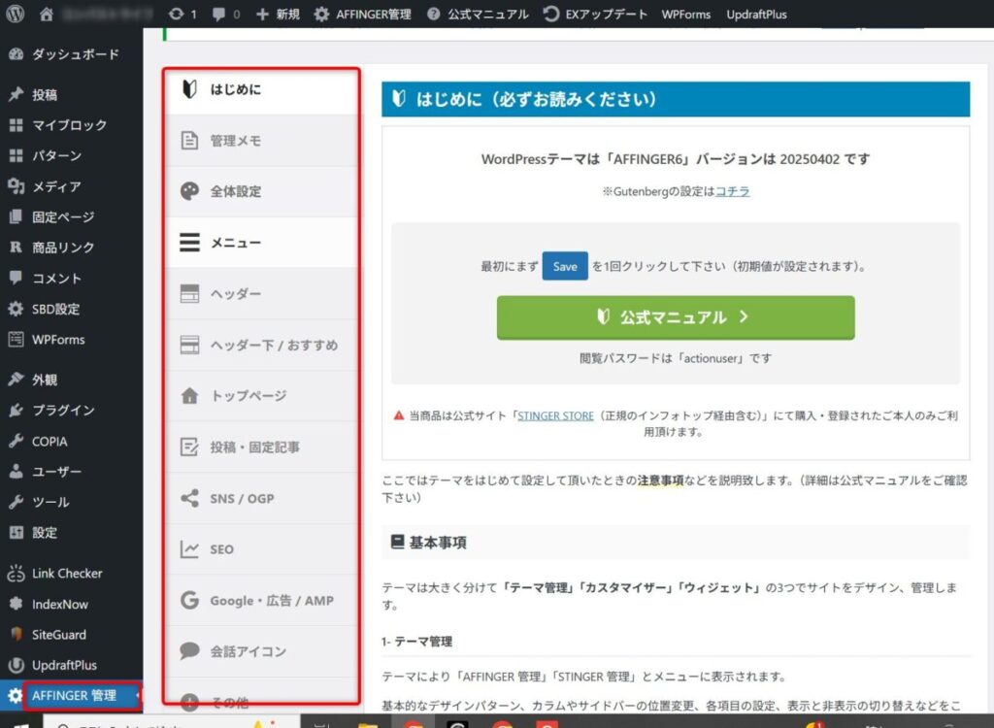This screenshot has height=728, width=994.
Task: Click the 投稿 pin icon in the sidebar
Action: [16, 94]
